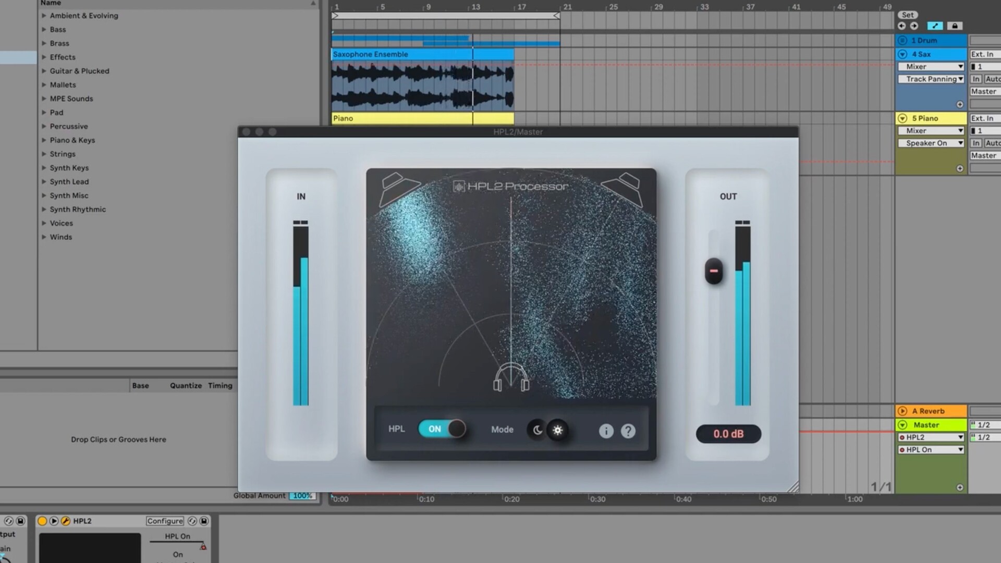Toggle Piano track monitor In button

pyautogui.click(x=975, y=143)
